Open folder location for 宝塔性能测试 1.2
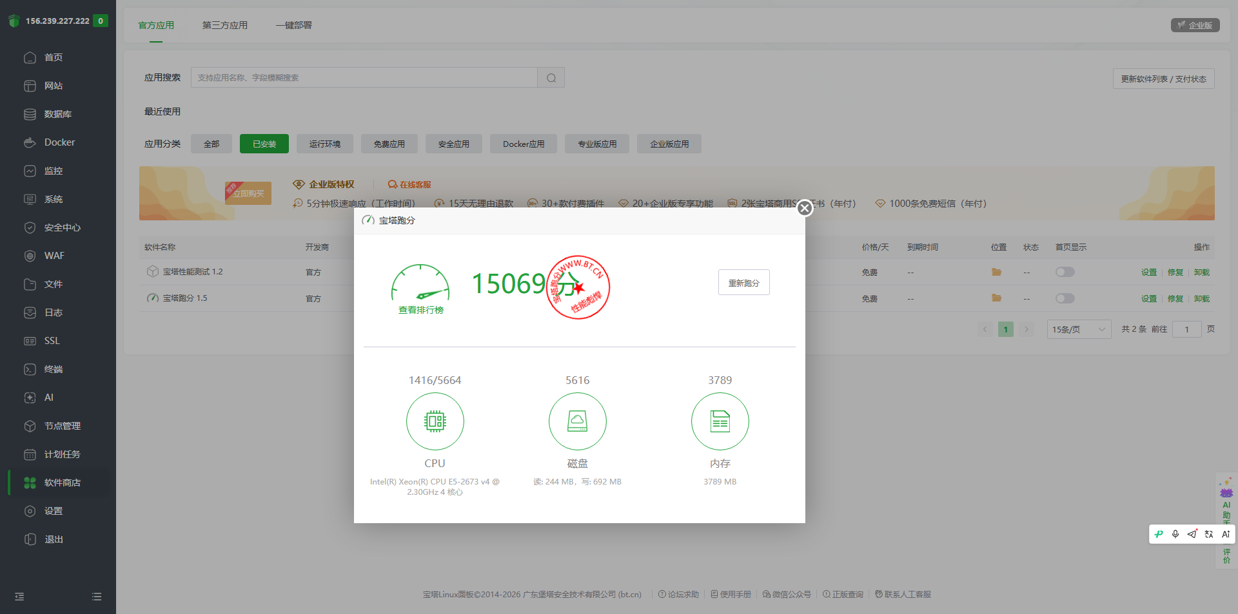The image size is (1238, 614). (x=997, y=272)
